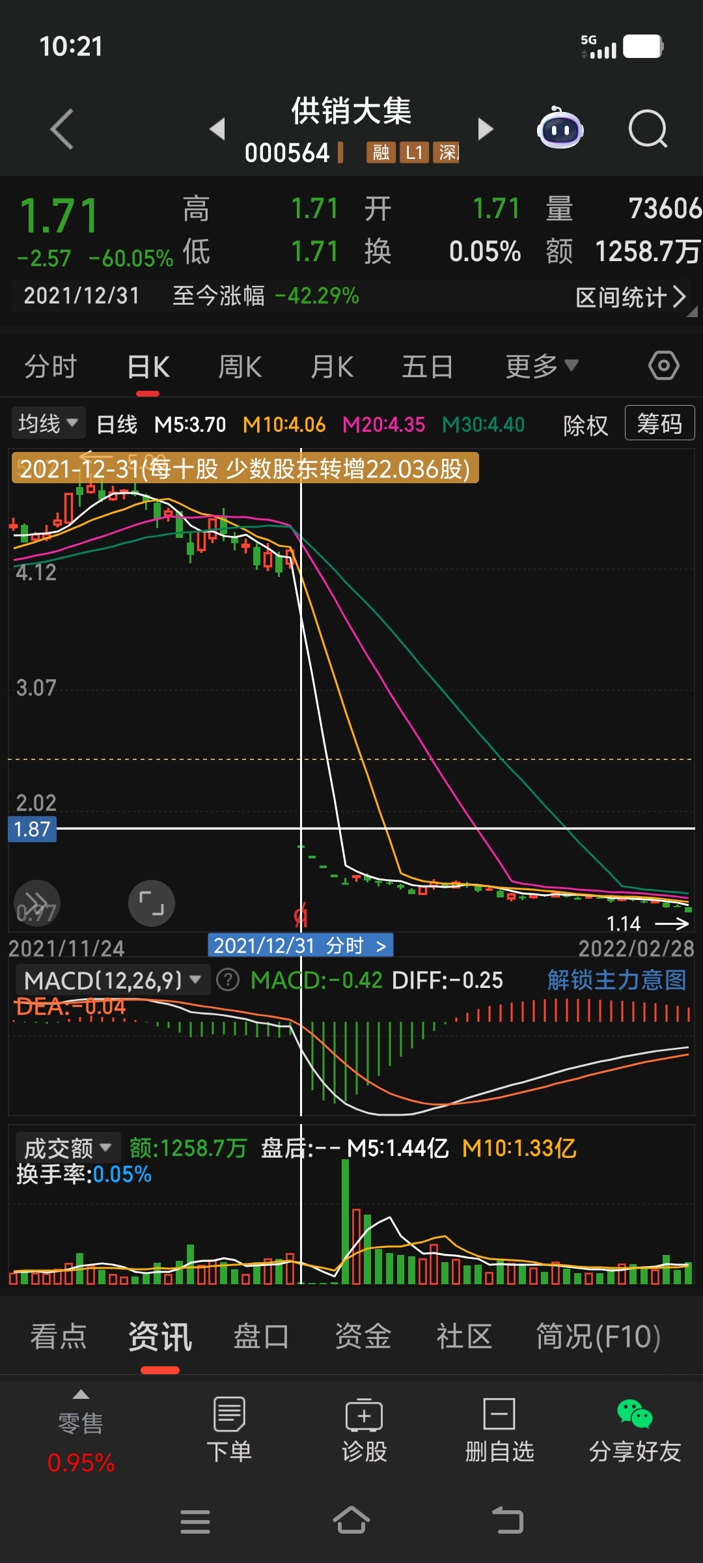Go to next stock with right triangle
The image size is (703, 1563).
click(x=486, y=129)
